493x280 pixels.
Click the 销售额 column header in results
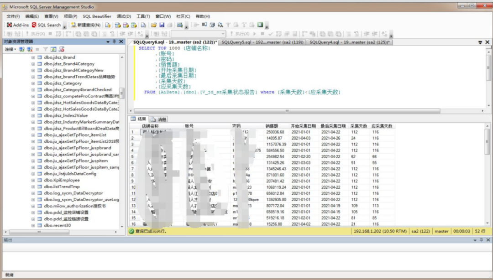(274, 126)
